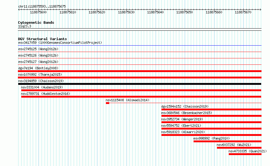Screen dimensions: 270x166
Task: Click the thin red line under esv2745127
Action: (x=140, y=64)
